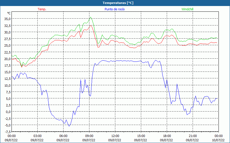230x143 pixels.
Task: Click the '7,5' y-axis value
Action: [x=8, y=92]
